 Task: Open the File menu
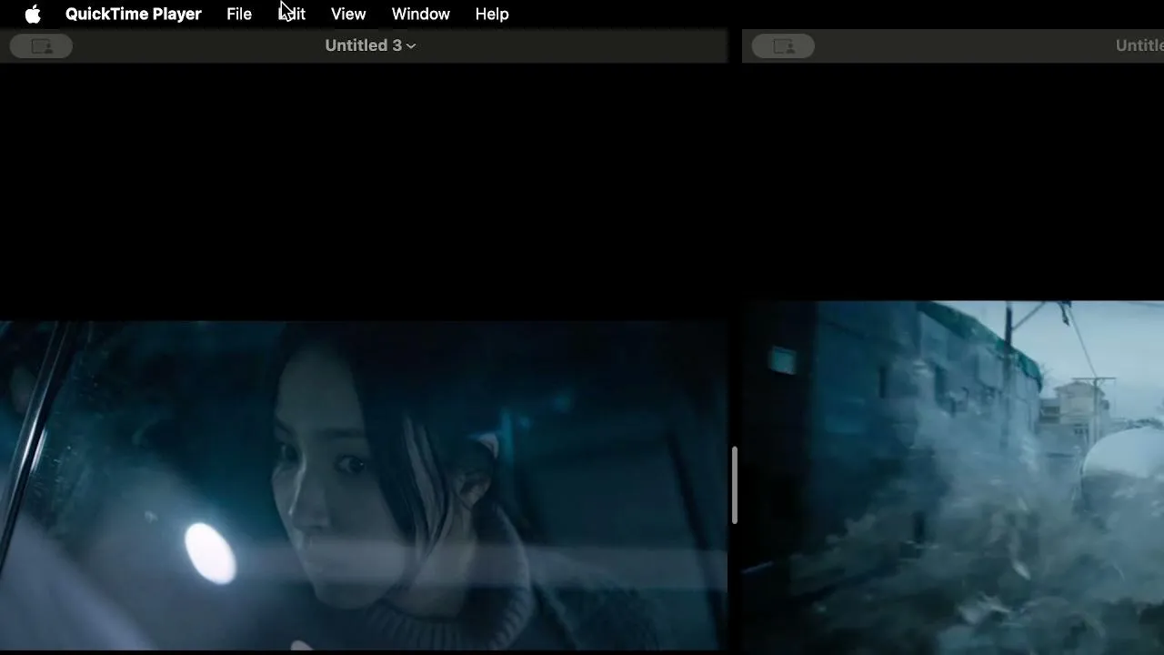[x=239, y=15]
